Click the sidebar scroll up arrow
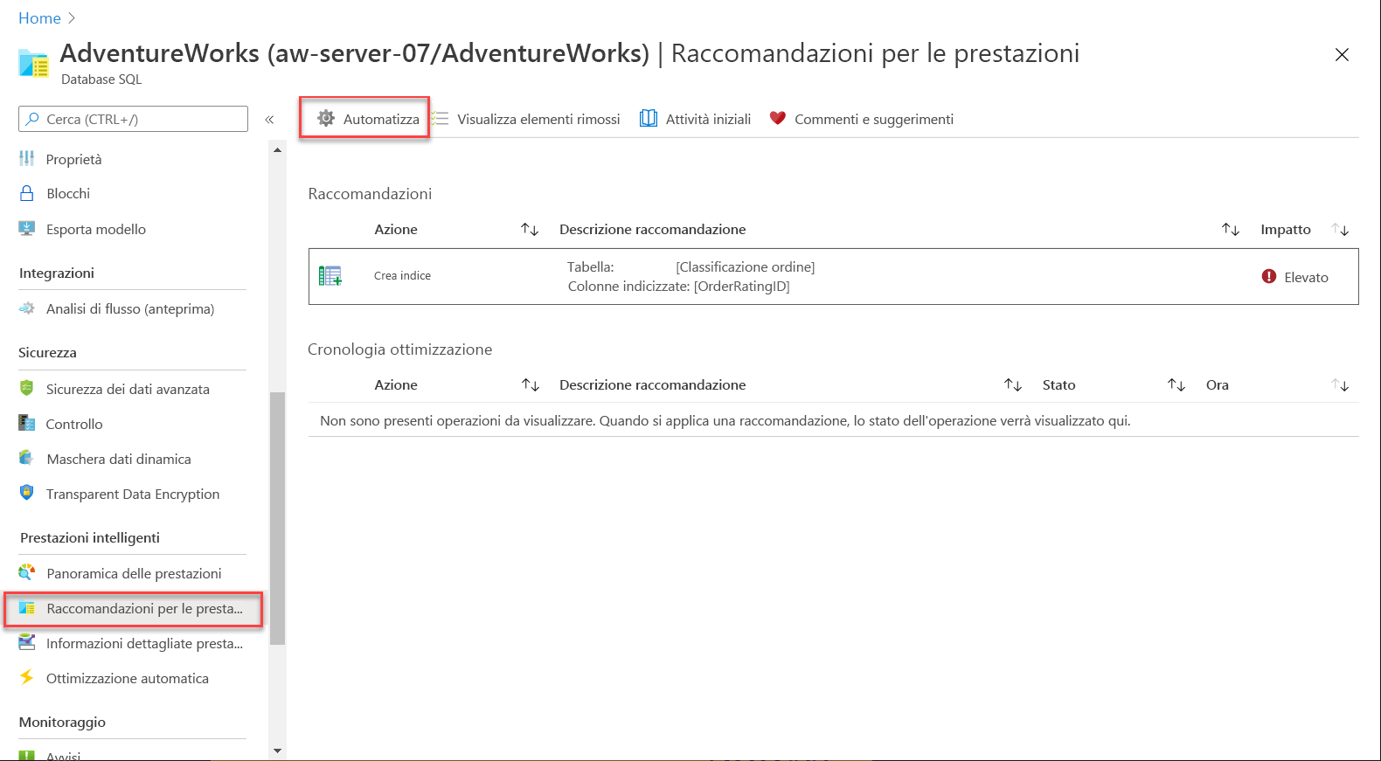This screenshot has height=761, width=1381. tap(278, 150)
